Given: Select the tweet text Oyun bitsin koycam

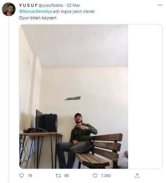Looking at the screenshot, I should click(38, 18).
